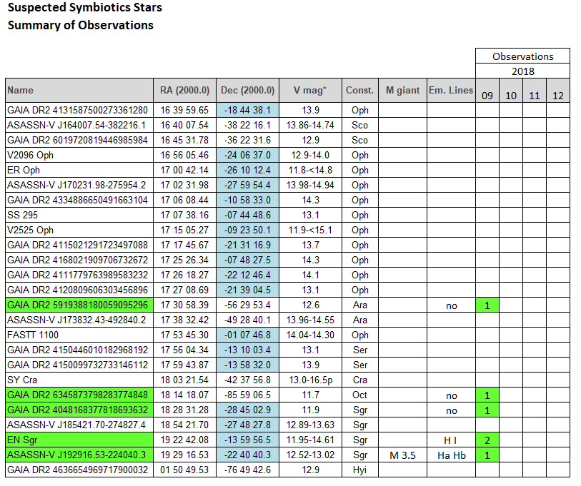Click the green EN Sgr name cell
Viewport: 581px width, 486px height.
79,440
